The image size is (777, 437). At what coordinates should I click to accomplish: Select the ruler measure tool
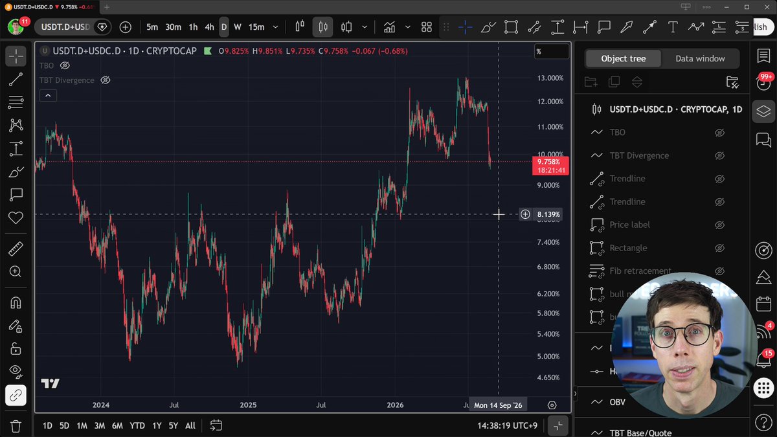[16, 249]
